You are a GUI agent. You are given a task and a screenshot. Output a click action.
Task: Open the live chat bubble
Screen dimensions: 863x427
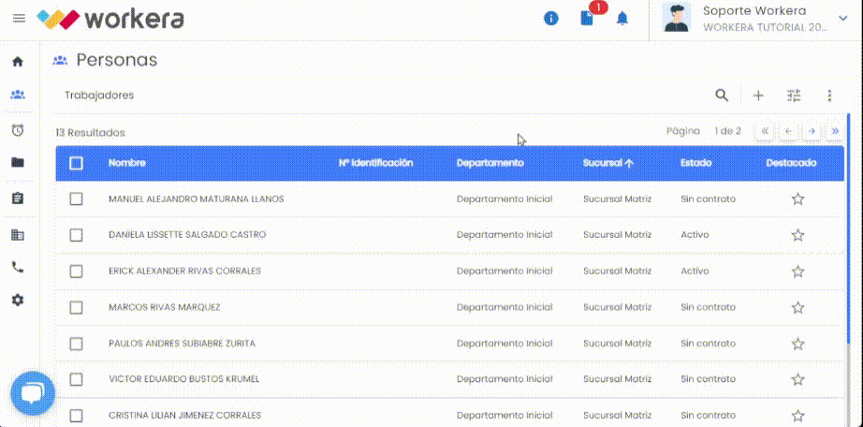[x=33, y=393]
